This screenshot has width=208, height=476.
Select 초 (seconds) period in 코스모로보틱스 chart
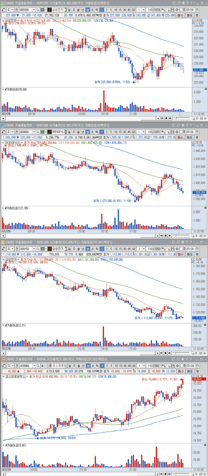coord(93,366)
